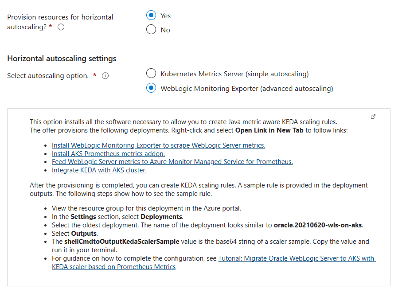Screen dimensions: 406x289
Task: Open Install AKS Prometheus metrics addon link
Action: (108, 153)
